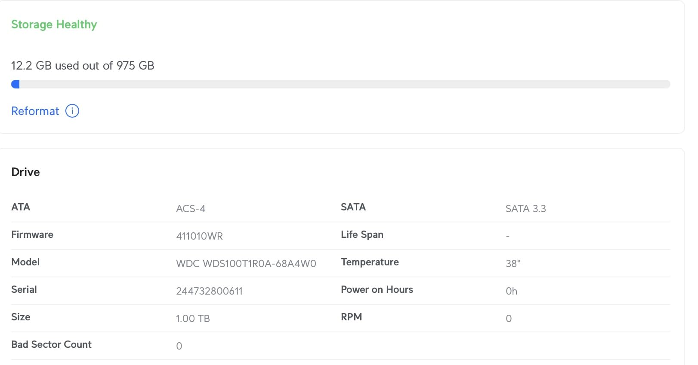
Task: Click the Drive section heading
Action: (25, 172)
